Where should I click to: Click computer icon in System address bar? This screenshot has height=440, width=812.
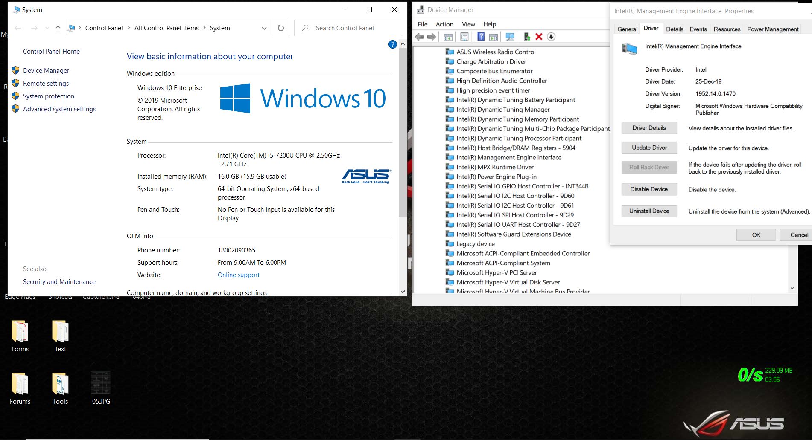click(x=72, y=28)
